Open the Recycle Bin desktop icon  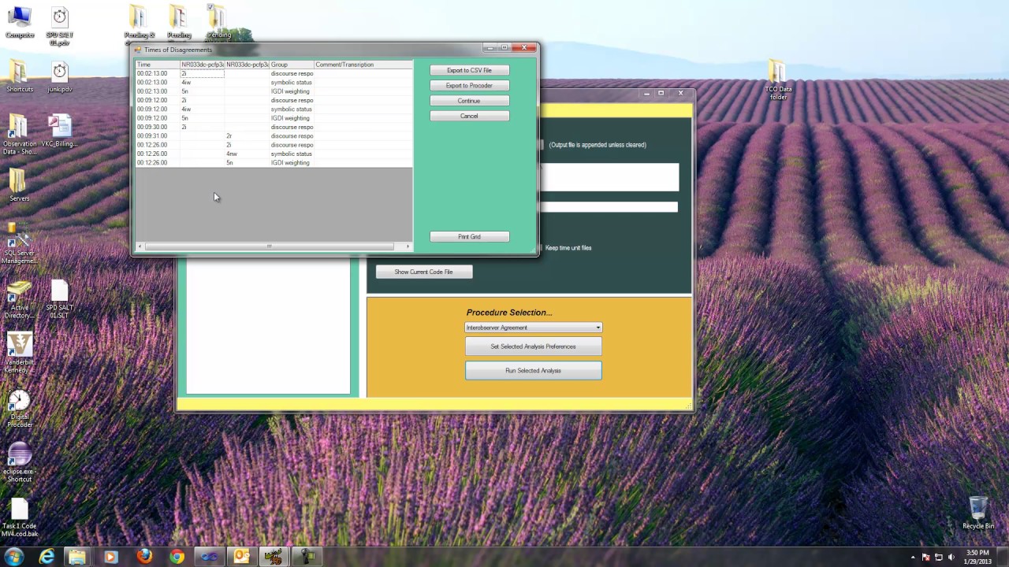click(x=977, y=508)
